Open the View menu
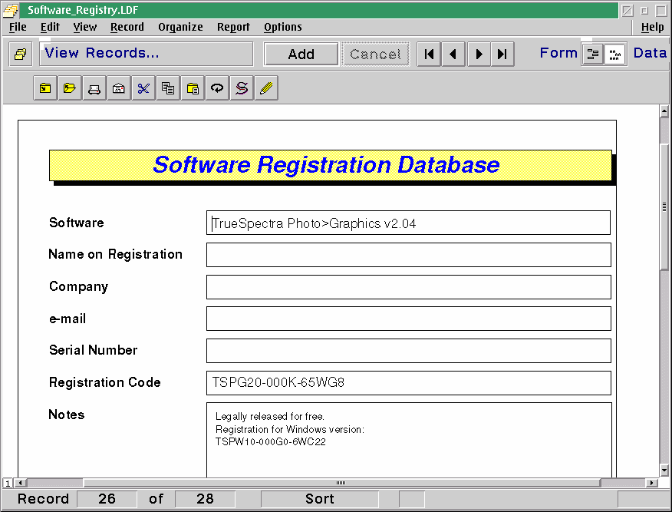 pos(85,27)
